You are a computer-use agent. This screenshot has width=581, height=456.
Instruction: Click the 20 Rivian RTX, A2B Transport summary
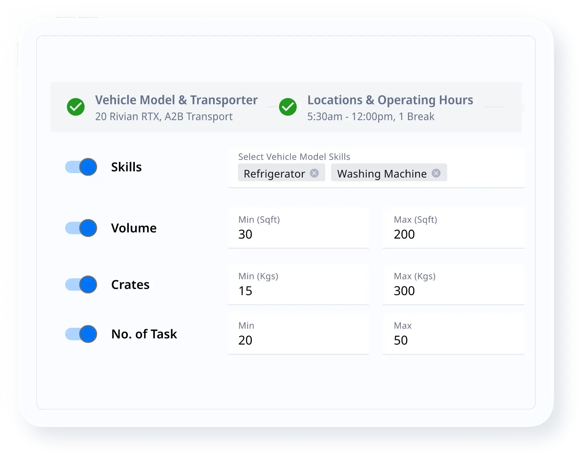point(164,117)
